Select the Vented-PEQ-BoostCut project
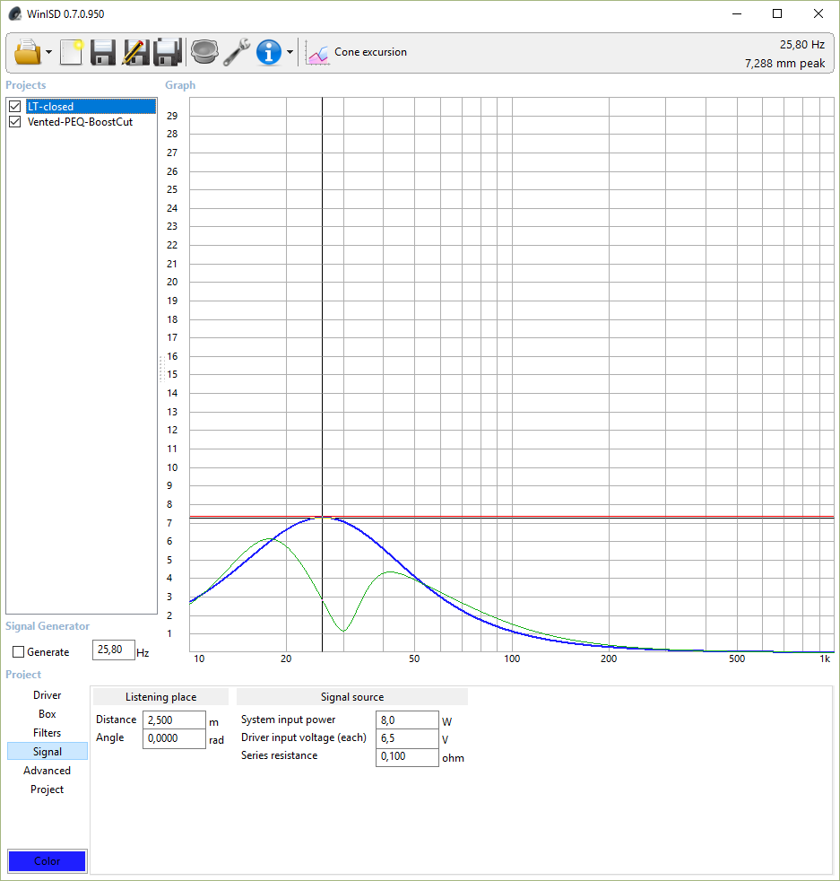 coord(80,121)
